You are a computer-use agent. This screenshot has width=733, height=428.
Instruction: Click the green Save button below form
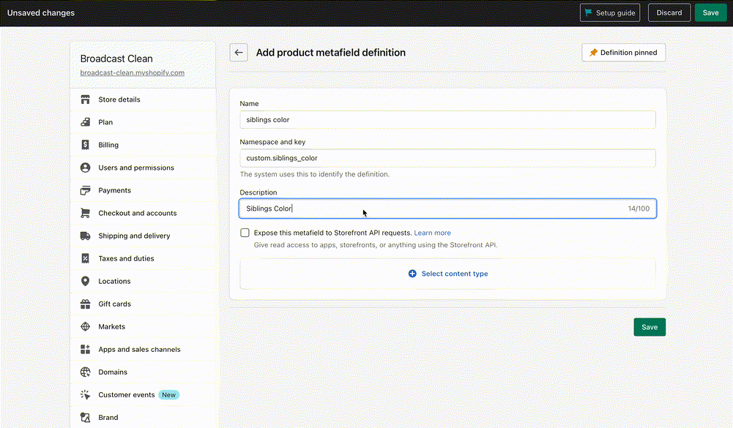tap(649, 327)
